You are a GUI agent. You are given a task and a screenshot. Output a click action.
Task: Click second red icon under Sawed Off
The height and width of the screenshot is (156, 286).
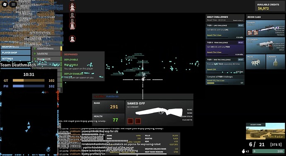138,121
